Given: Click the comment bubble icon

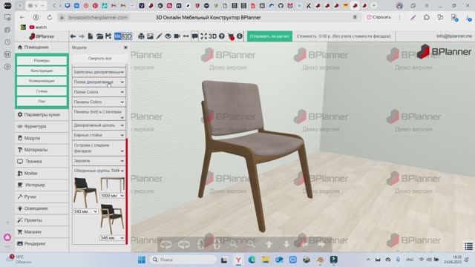Looking at the screenshot, I should point(195,36).
